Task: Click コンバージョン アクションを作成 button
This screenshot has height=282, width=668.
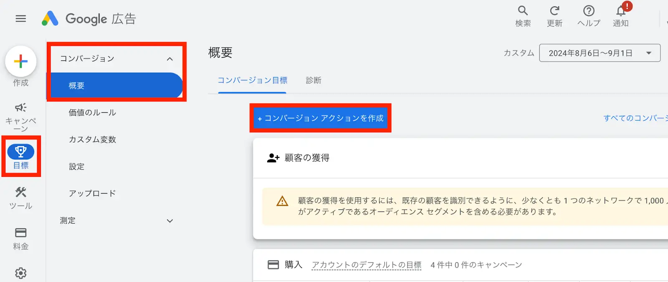Action: (x=320, y=118)
